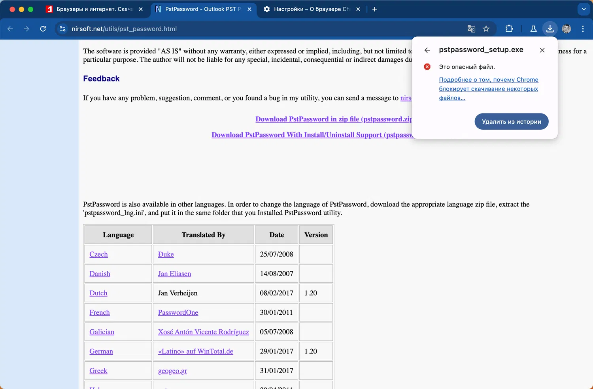Click the Date column header

[x=277, y=235]
